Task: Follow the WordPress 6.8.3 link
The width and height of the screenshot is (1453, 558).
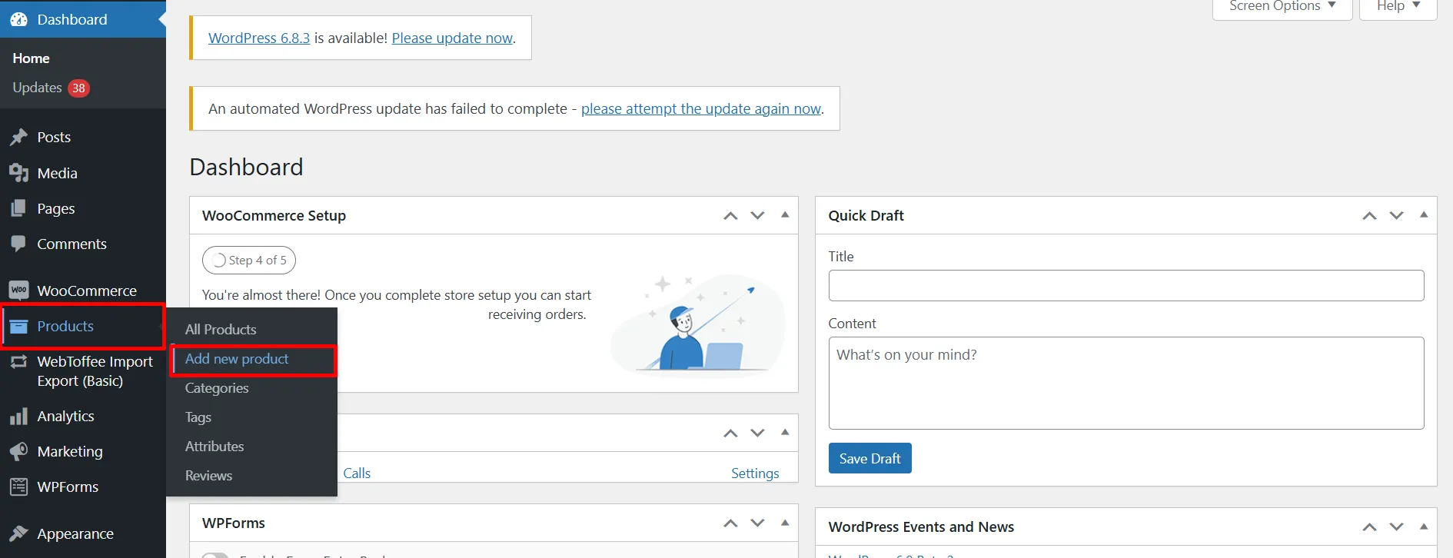Action: tap(259, 38)
